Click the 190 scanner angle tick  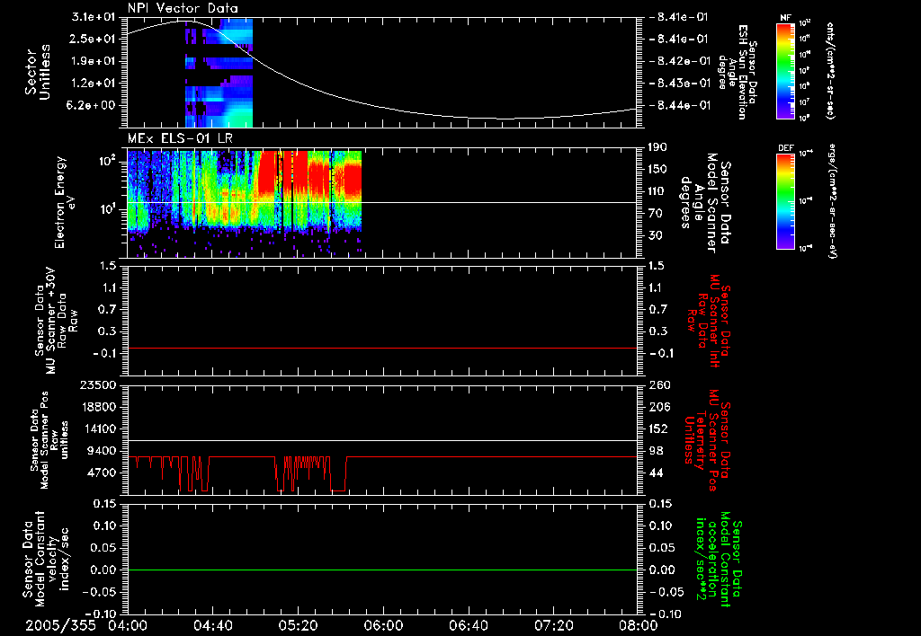coord(658,147)
